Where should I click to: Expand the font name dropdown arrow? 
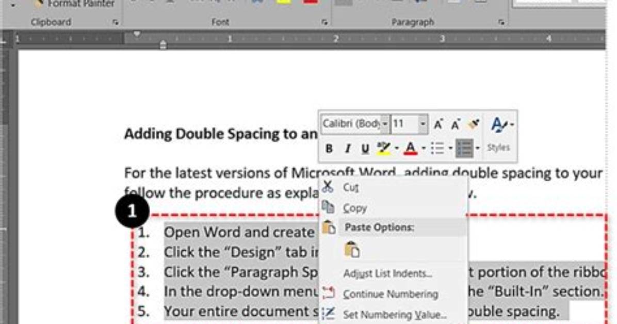(x=385, y=124)
